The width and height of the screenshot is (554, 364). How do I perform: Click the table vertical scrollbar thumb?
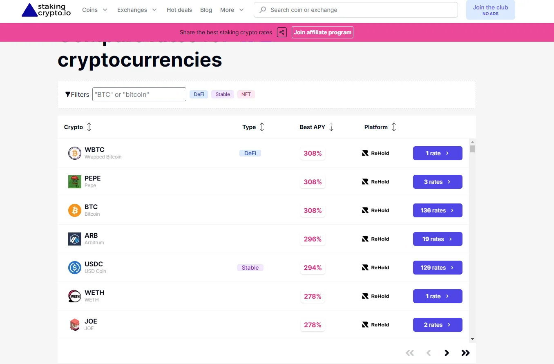point(472,149)
